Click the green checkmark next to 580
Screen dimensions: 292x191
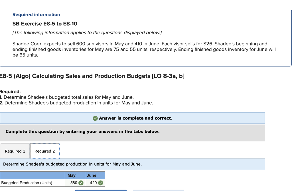coord(81,183)
